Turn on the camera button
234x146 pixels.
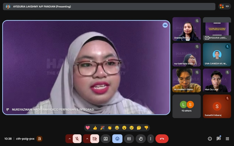point(95,139)
